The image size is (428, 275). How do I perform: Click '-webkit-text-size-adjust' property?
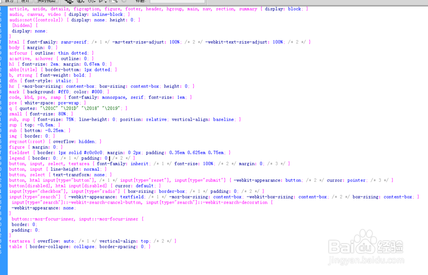(x=236, y=42)
